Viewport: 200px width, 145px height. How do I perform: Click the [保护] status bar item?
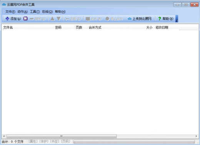pyautogui.click(x=44, y=141)
